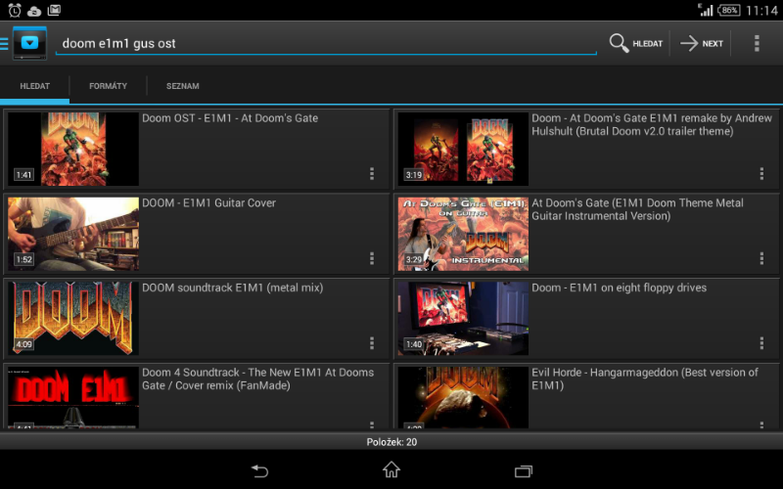Open options for DOOM soundtrack metal mix
Viewport: 783px width, 489px height.
(372, 343)
